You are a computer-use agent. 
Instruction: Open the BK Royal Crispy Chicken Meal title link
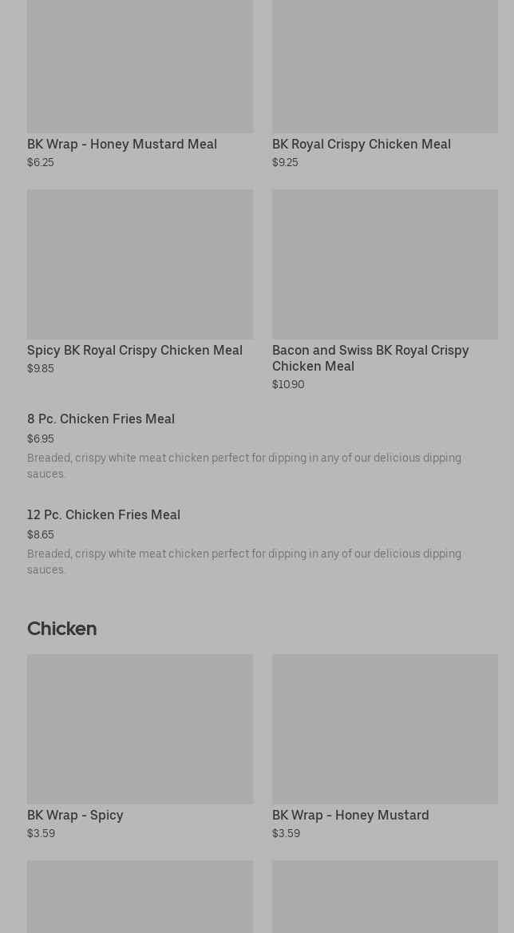(362, 145)
